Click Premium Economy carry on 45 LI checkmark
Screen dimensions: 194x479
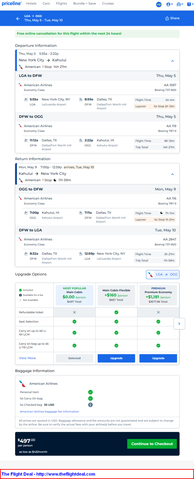click(x=158, y=345)
